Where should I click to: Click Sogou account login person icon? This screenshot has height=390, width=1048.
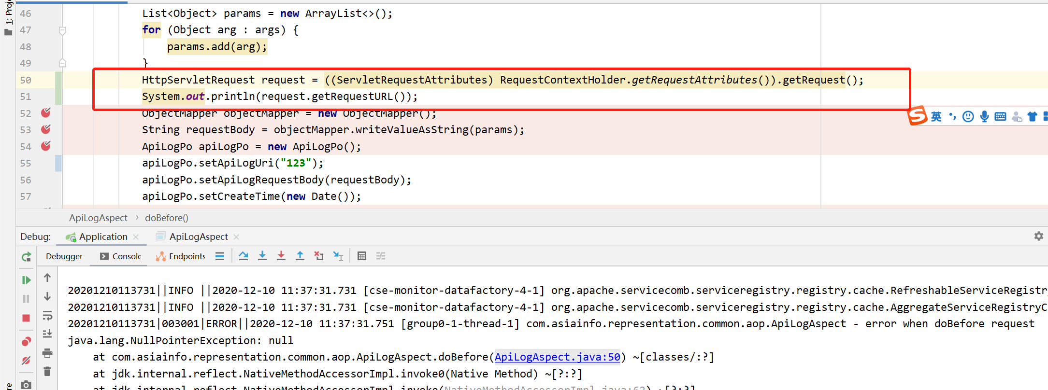[1017, 117]
